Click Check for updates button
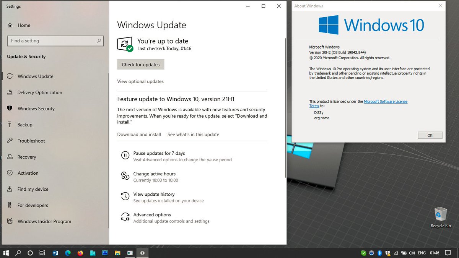This screenshot has height=258, width=459. pos(141,65)
